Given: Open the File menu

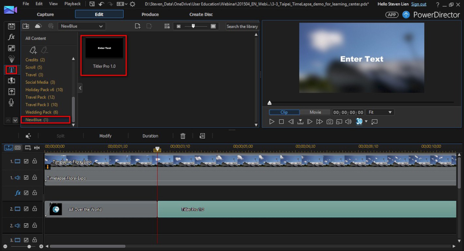Looking at the screenshot, I should pyautogui.click(x=26, y=4).
